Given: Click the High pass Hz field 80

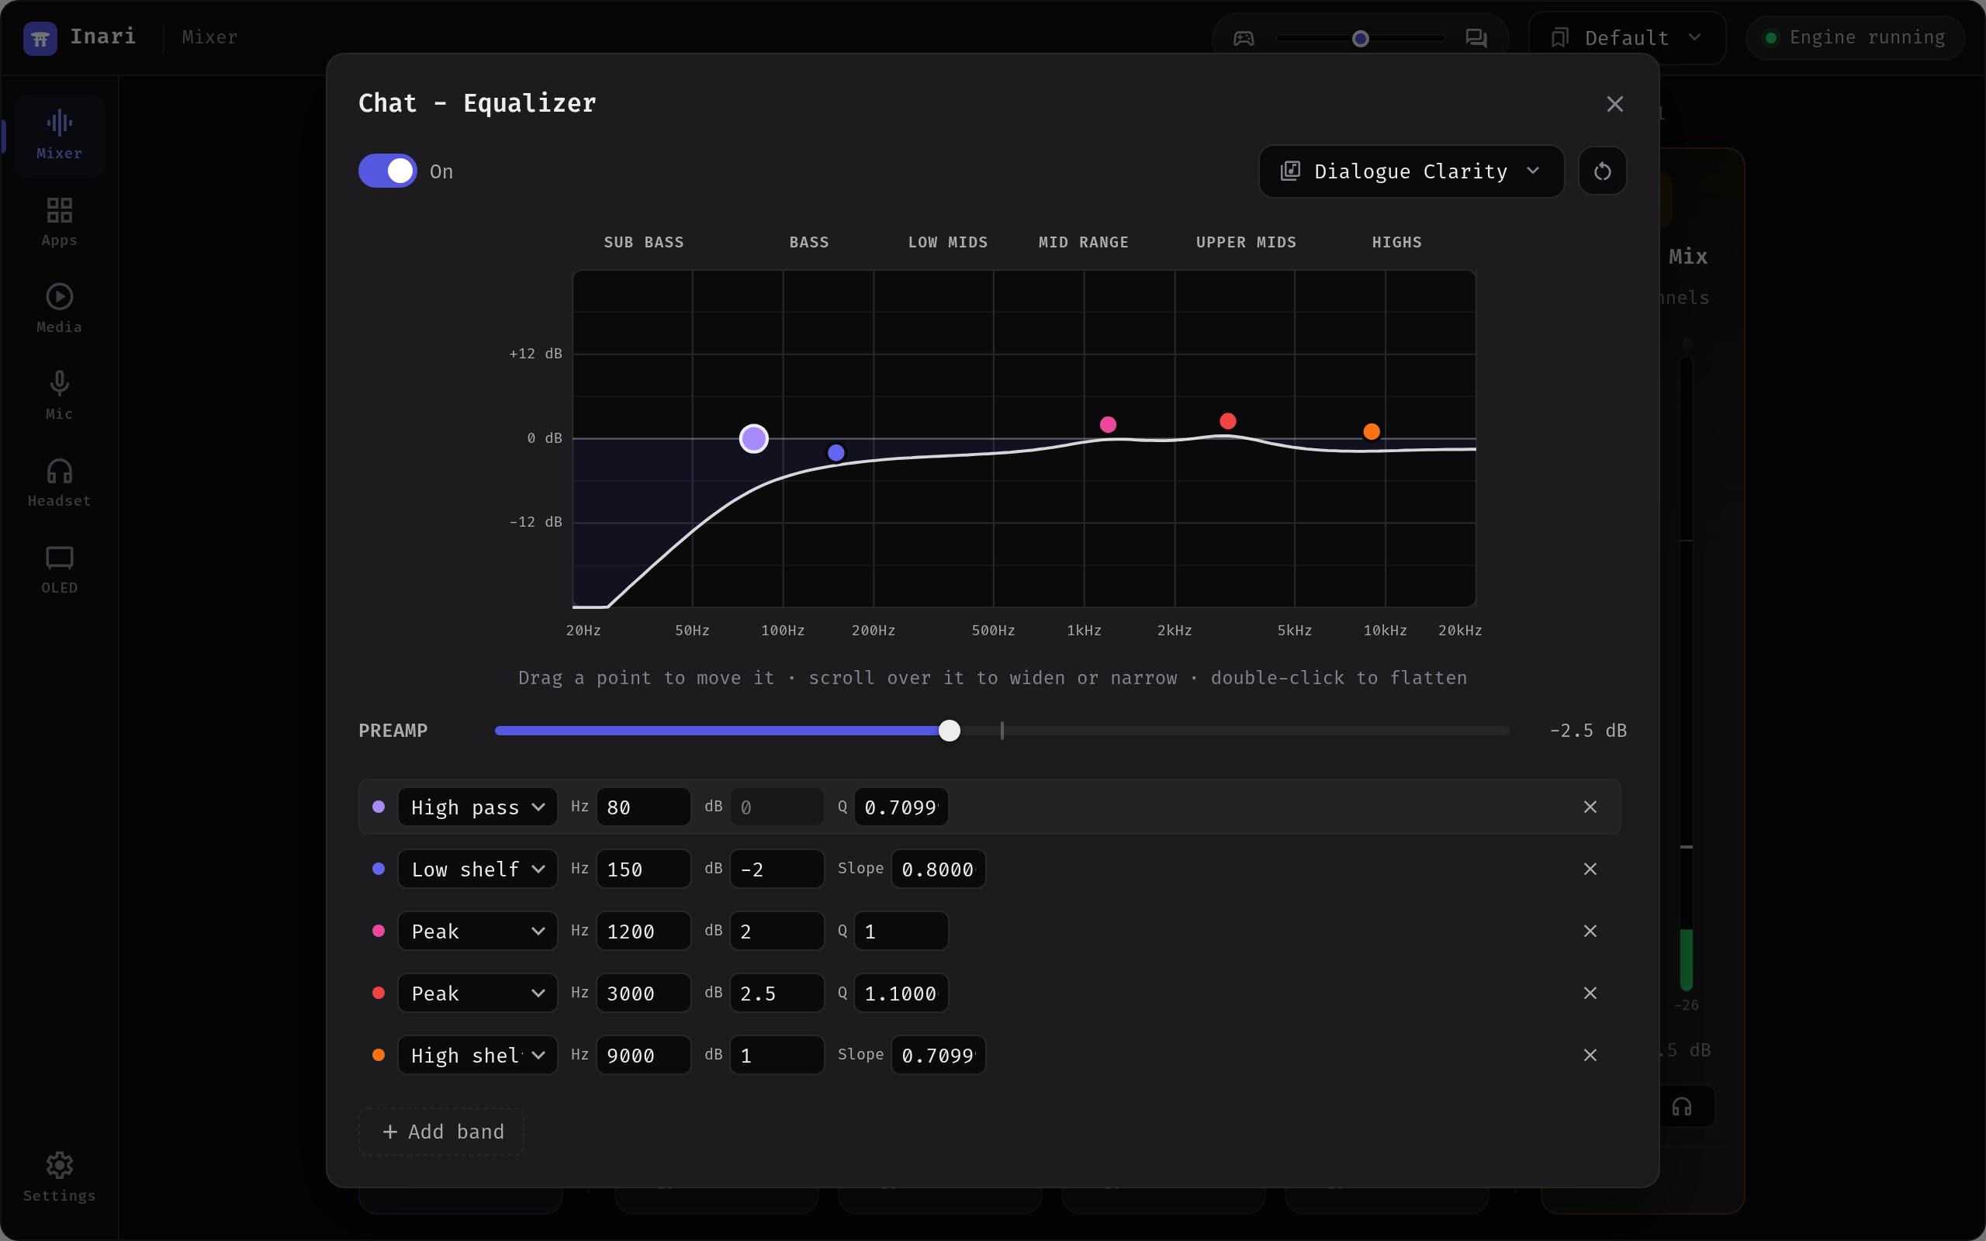Looking at the screenshot, I should tap(643, 807).
